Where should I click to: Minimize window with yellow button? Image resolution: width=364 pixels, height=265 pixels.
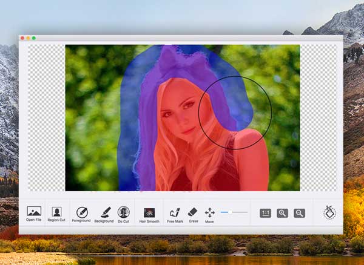(x=29, y=38)
